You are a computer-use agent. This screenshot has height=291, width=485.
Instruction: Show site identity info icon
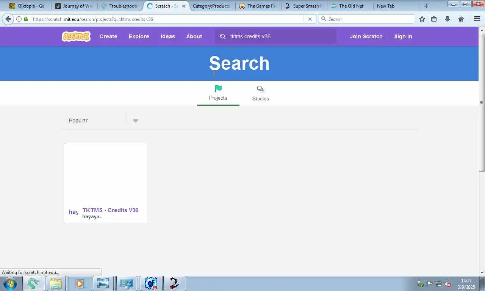coord(19,19)
